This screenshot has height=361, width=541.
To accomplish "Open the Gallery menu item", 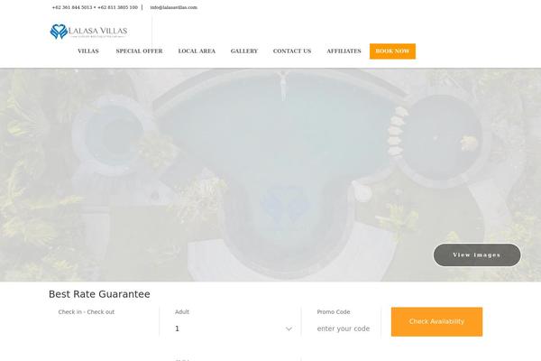I will click(244, 51).
